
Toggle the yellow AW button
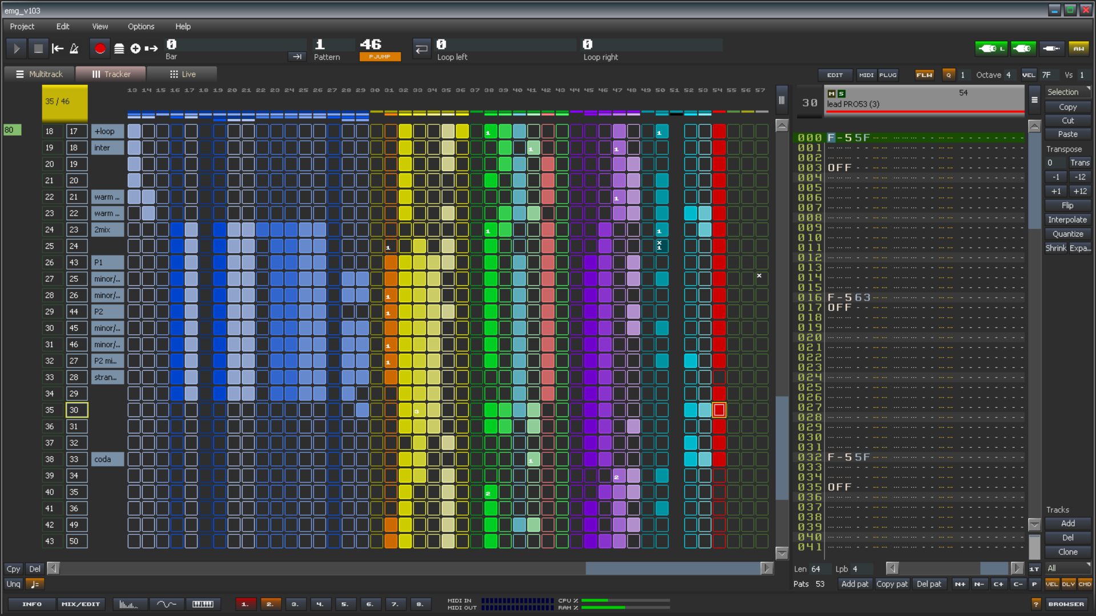click(x=1078, y=49)
